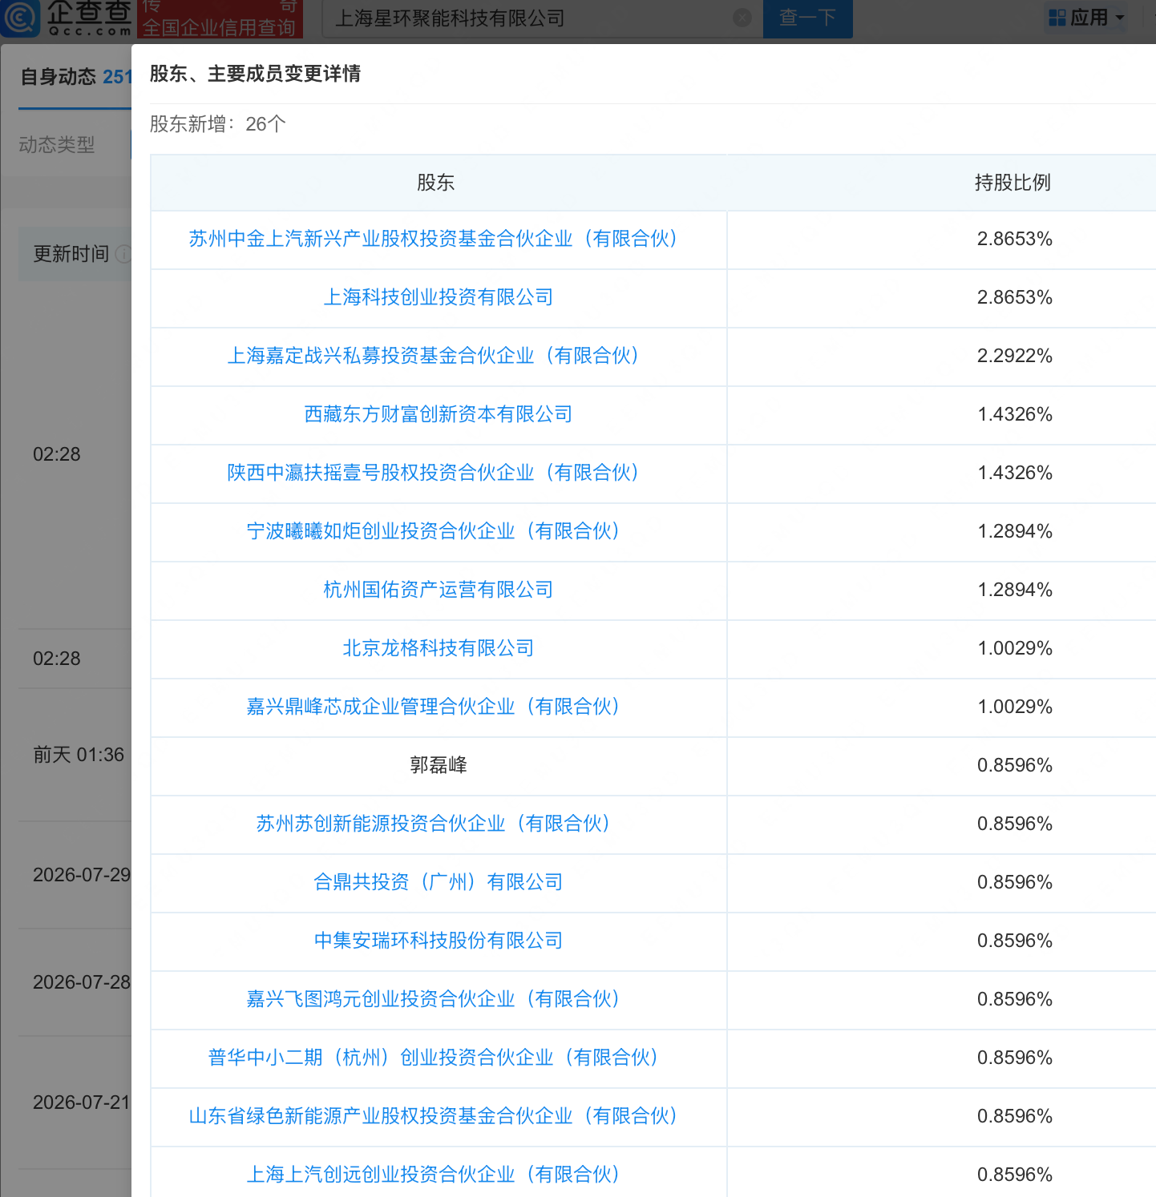Viewport: 1156px width, 1197px height.
Task: Click the 前天 01:36 update time
Action: coord(79,755)
